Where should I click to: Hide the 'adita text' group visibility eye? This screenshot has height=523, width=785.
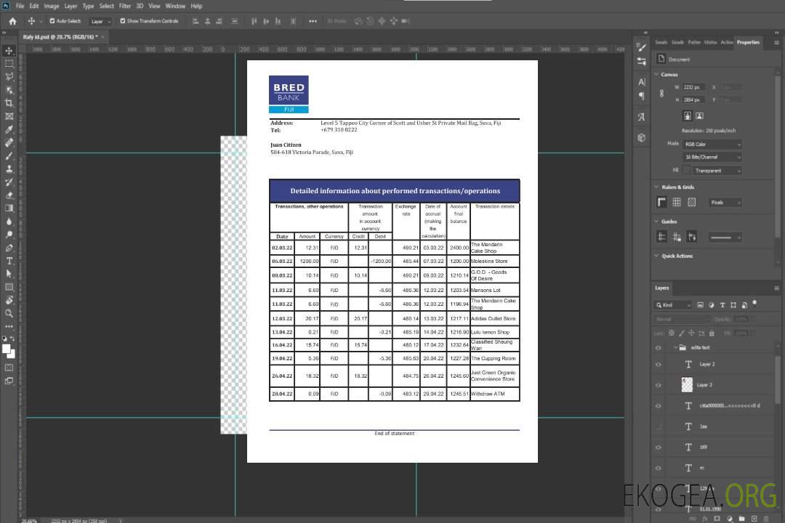pos(659,348)
